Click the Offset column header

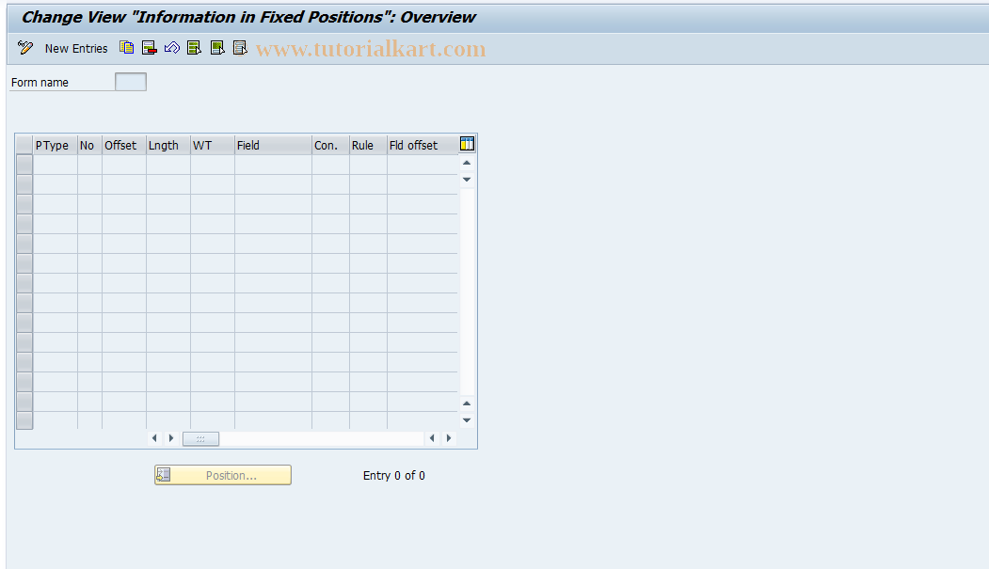point(123,146)
